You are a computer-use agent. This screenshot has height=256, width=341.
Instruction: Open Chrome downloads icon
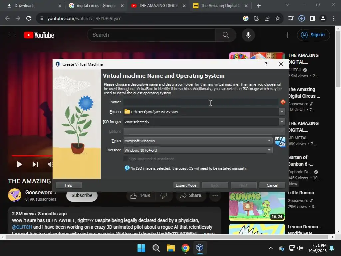click(x=302, y=19)
